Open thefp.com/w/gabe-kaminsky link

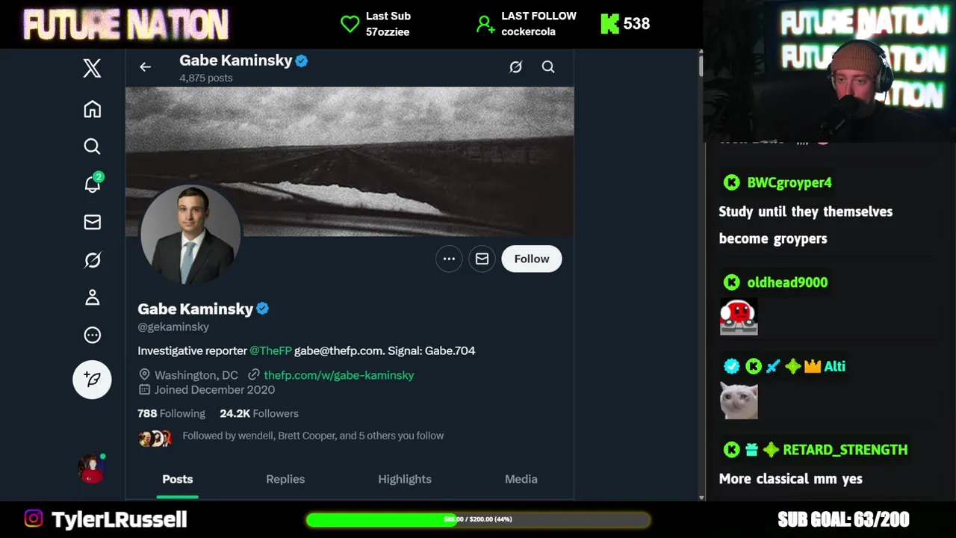coord(338,375)
